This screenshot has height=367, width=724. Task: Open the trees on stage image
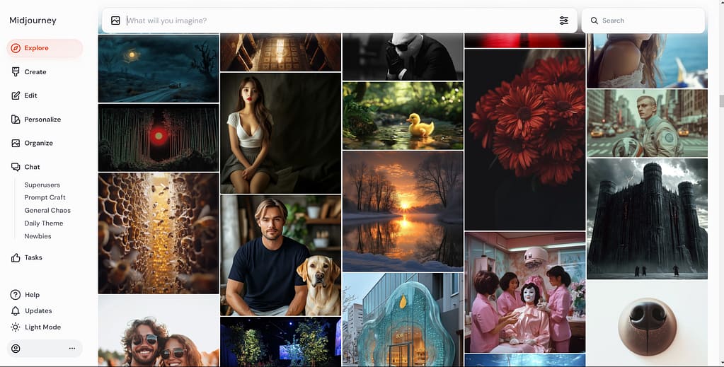pos(280,342)
